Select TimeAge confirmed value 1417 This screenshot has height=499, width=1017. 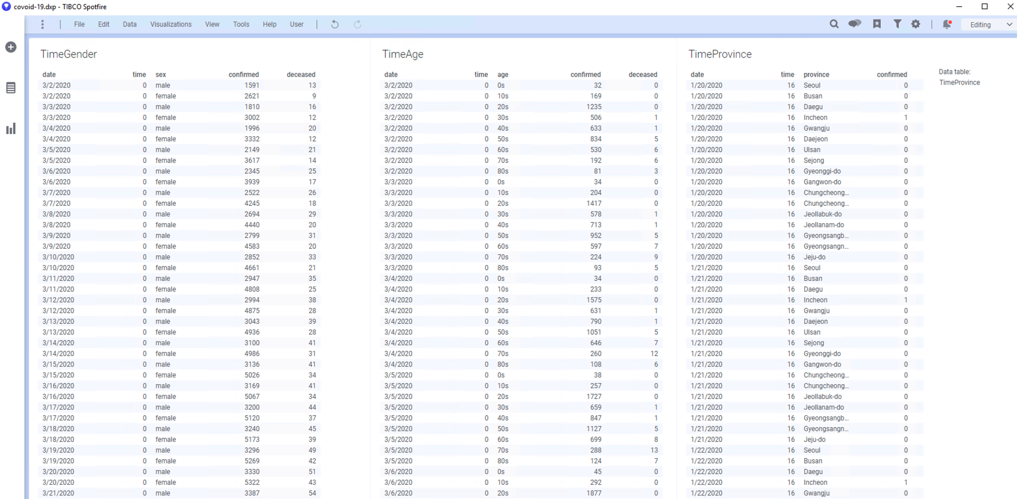pyautogui.click(x=594, y=203)
